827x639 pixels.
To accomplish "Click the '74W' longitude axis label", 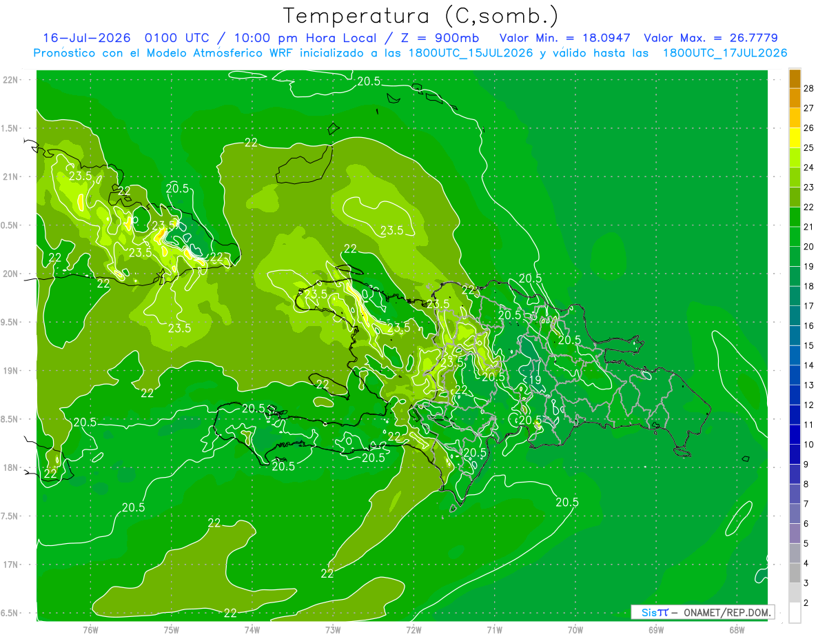I will pyautogui.click(x=252, y=629).
